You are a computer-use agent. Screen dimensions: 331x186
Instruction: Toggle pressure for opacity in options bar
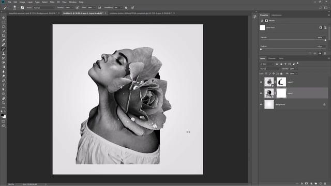click(77, 8)
